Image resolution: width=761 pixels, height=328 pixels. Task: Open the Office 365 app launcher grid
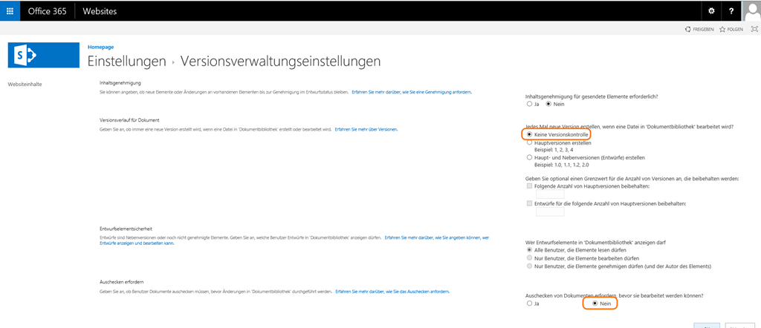10,11
